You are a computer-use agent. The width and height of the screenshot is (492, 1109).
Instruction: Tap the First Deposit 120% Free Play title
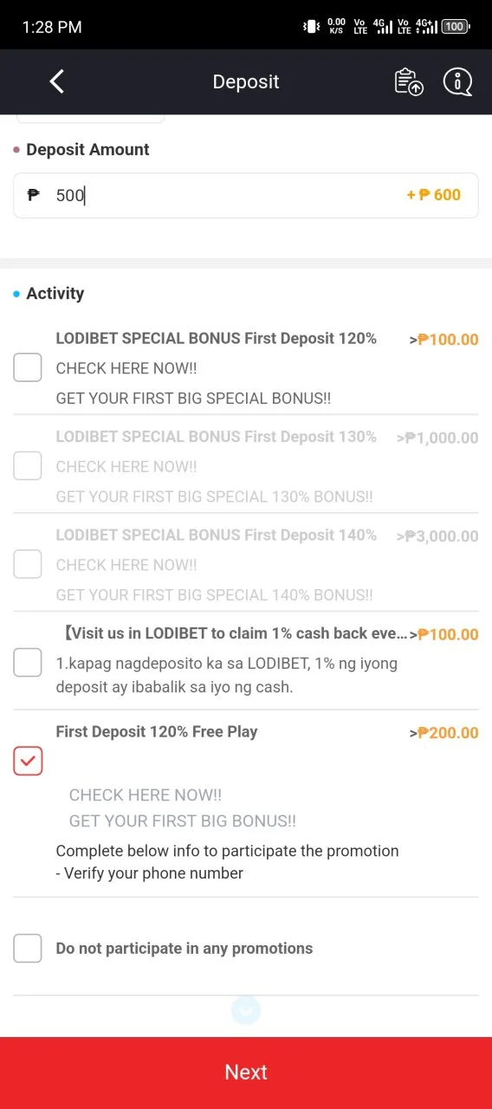(x=157, y=732)
